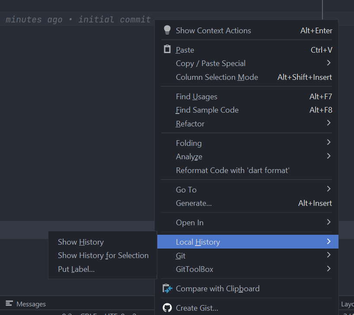Click the clipboard icon beside Paste

click(x=167, y=49)
